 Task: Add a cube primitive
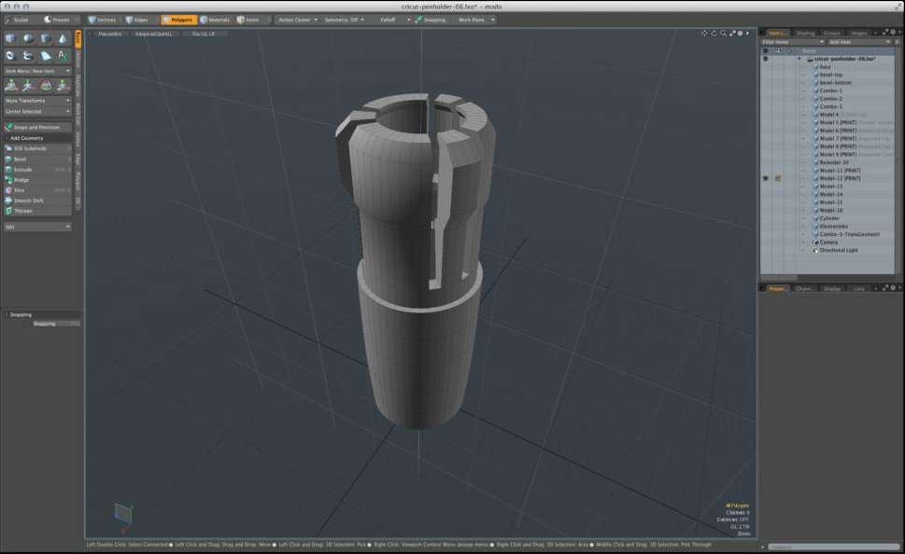(10, 38)
